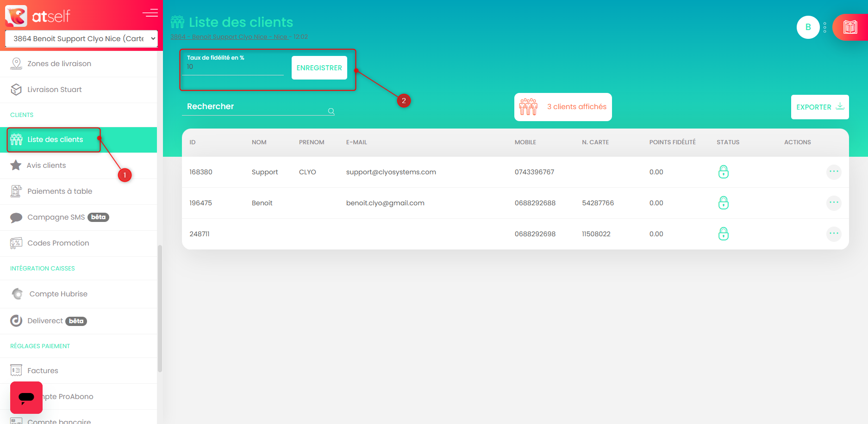This screenshot has width=868, height=424.
Task: Open the chat support bubble
Action: (26, 397)
